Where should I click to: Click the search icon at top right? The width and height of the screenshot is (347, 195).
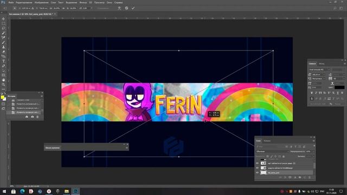335,8
